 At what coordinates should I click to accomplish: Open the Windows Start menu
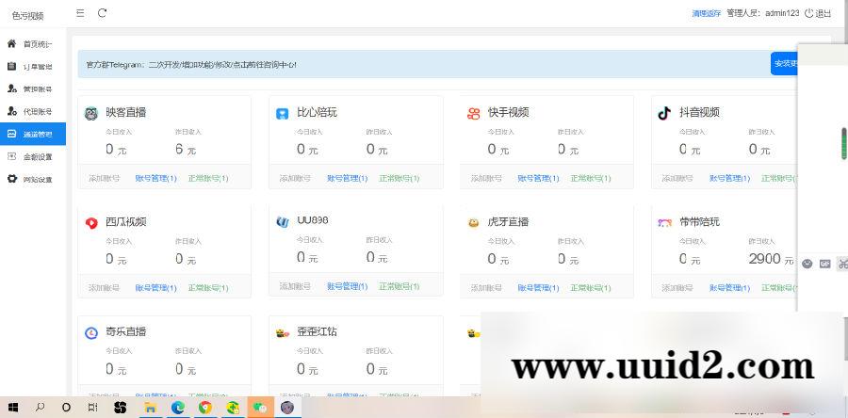pyautogui.click(x=13, y=408)
